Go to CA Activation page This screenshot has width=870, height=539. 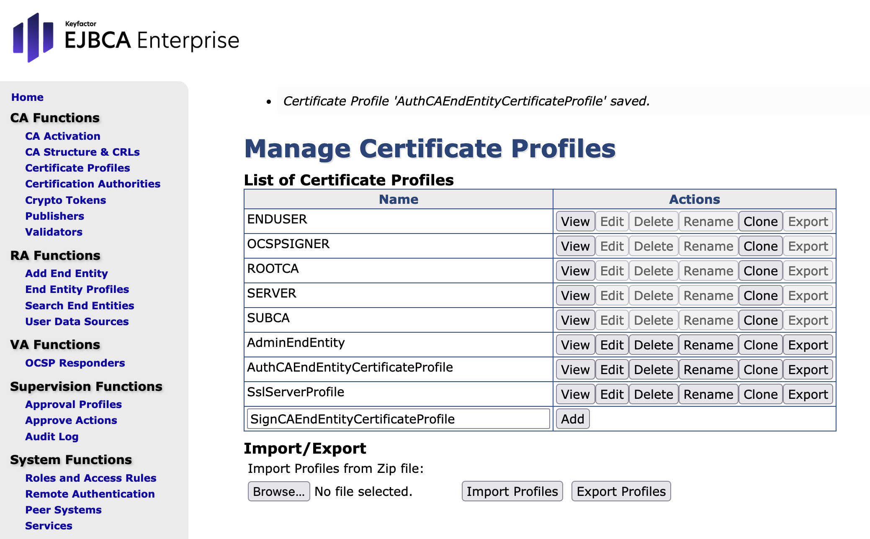pos(62,136)
